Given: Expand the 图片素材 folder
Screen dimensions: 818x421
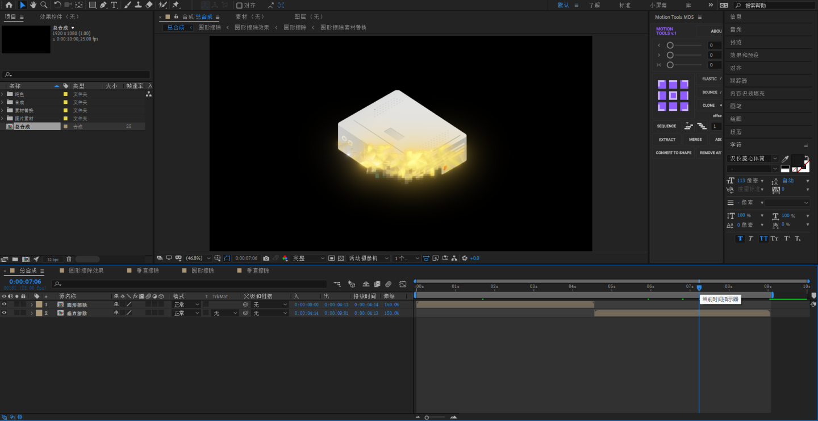Looking at the screenshot, I should pos(2,118).
